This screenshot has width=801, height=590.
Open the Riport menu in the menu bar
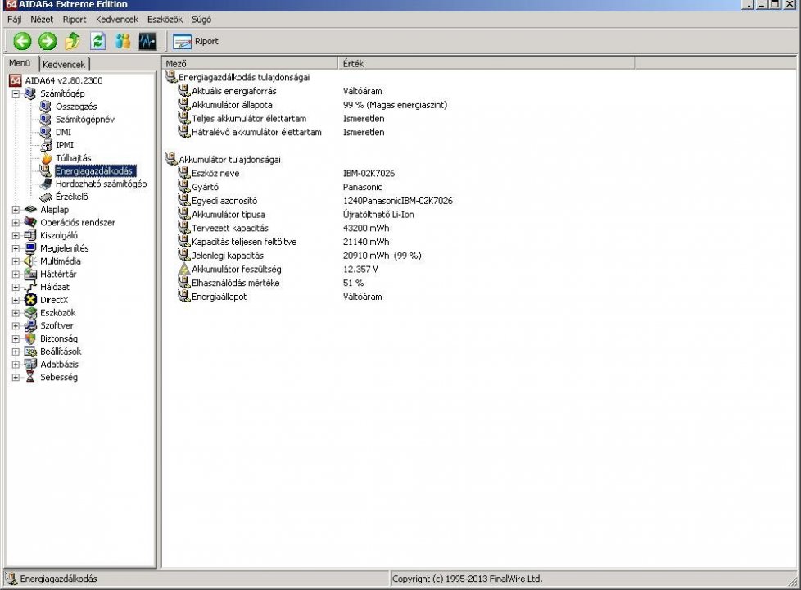(x=75, y=20)
